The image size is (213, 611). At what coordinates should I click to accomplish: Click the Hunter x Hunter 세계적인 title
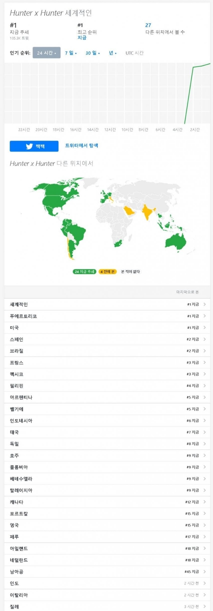coord(51,13)
